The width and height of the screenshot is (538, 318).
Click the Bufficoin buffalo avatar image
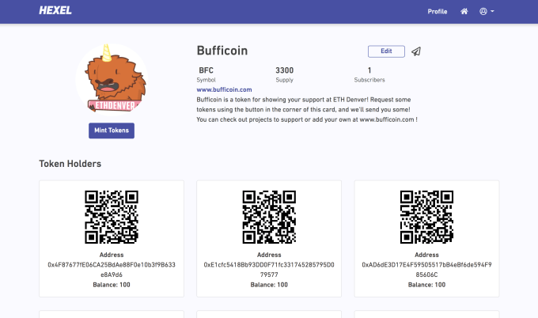tap(112, 80)
